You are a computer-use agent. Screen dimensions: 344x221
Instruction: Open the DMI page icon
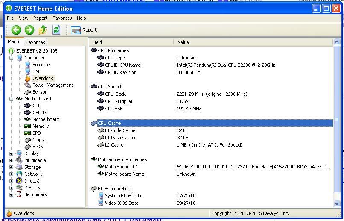point(27,71)
